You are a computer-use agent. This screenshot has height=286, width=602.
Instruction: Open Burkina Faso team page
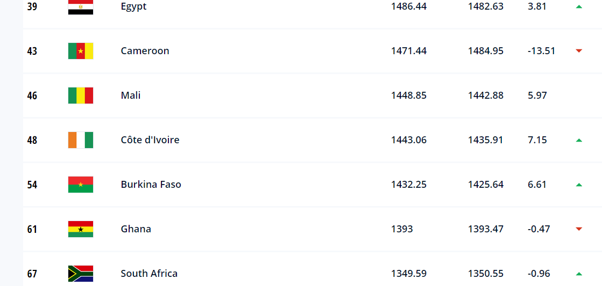pyautogui.click(x=151, y=185)
